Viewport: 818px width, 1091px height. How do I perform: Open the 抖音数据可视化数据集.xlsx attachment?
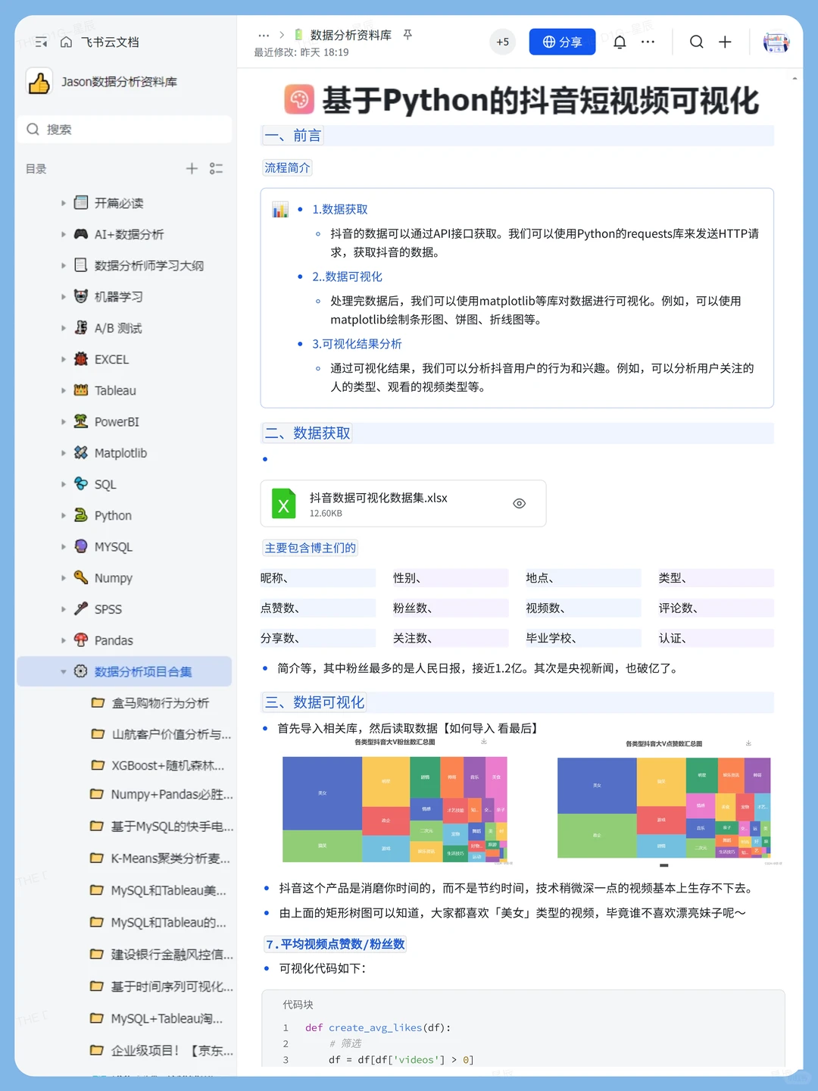(x=404, y=503)
